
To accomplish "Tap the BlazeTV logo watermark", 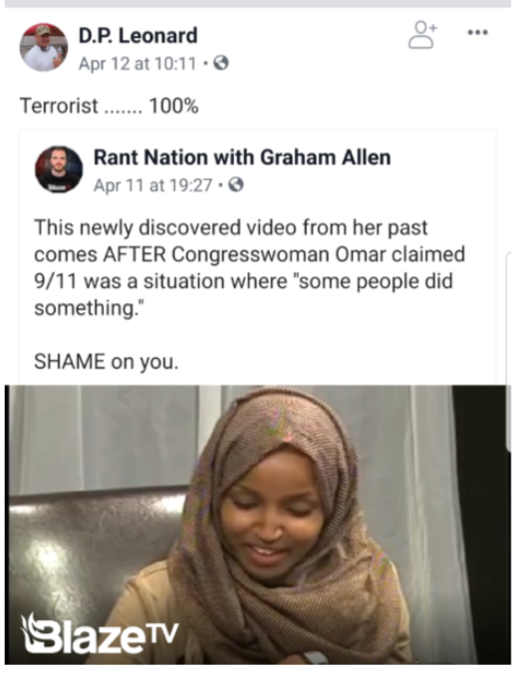I will pos(100,633).
